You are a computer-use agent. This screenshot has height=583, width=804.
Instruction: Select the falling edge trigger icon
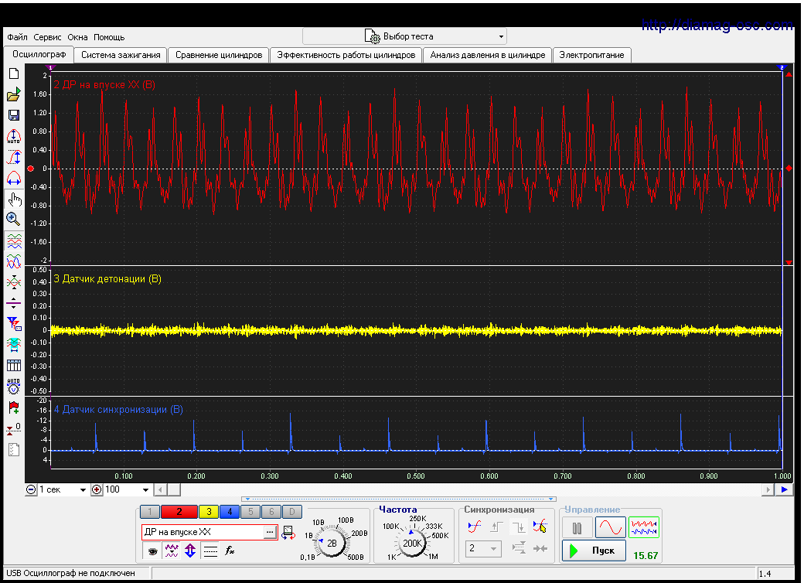tap(519, 527)
